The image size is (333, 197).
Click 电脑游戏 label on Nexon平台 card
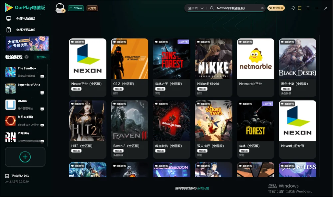(78, 42)
